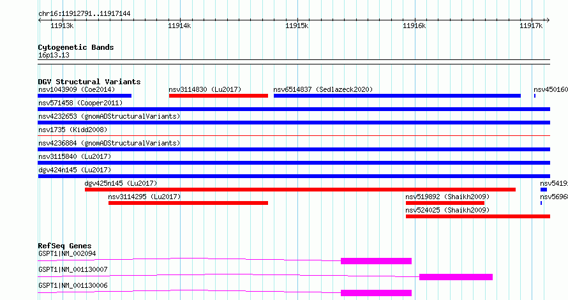568x300 pixels.
Task: Select the nsv524025 (Shaikh2009) red bar
Action: pyautogui.click(x=478, y=216)
